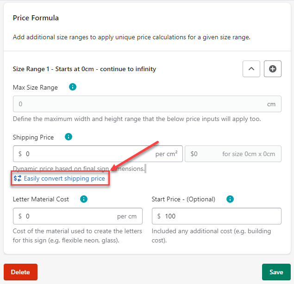Screen dimensions: 294x284
Task: Show info tooltip for Max Size Range
Action: pos(73,87)
